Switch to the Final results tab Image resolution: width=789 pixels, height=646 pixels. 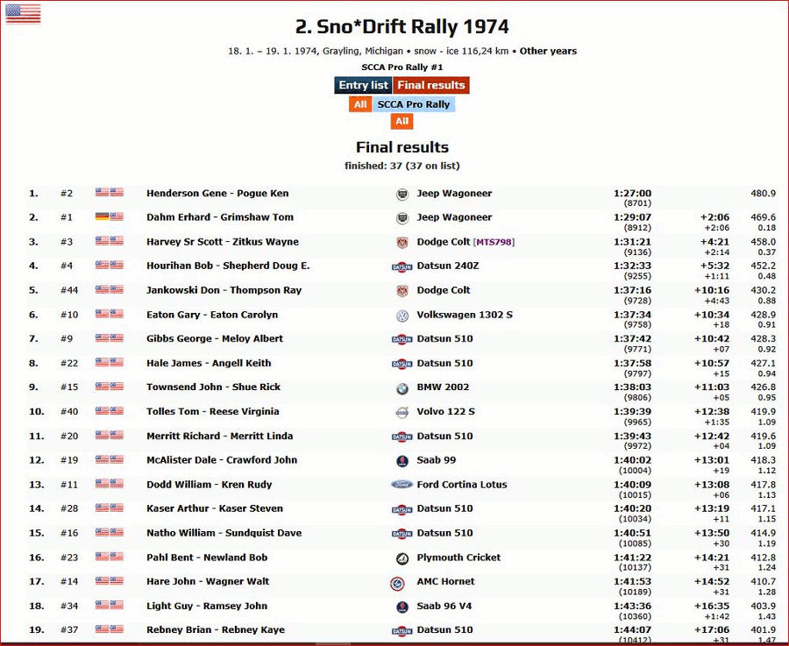coord(431,85)
